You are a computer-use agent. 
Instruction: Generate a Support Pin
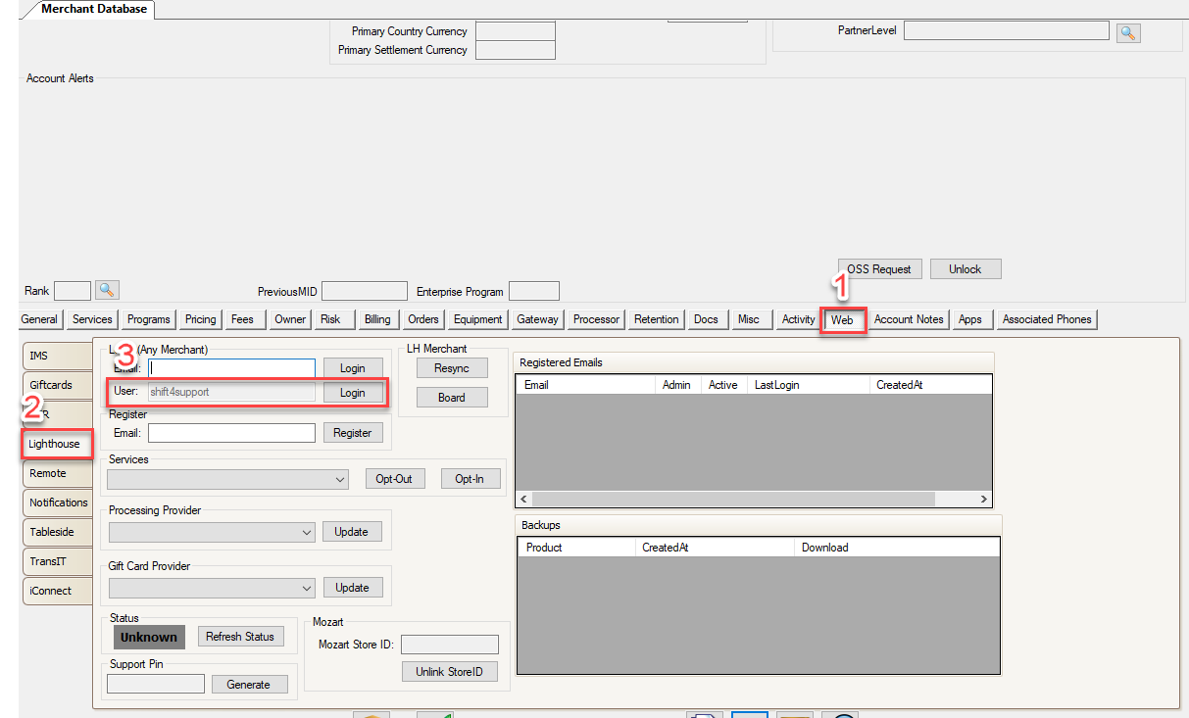[x=249, y=685]
